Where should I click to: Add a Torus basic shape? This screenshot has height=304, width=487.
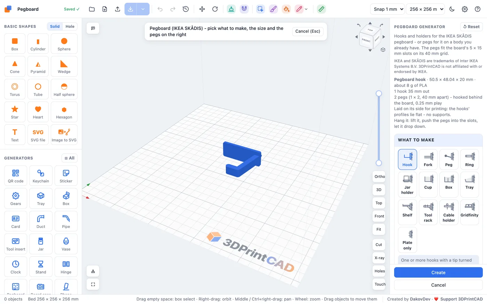(x=15, y=89)
